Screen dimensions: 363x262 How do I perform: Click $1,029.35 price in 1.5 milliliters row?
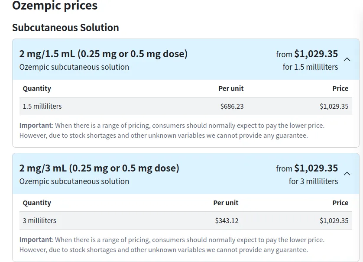(334, 106)
